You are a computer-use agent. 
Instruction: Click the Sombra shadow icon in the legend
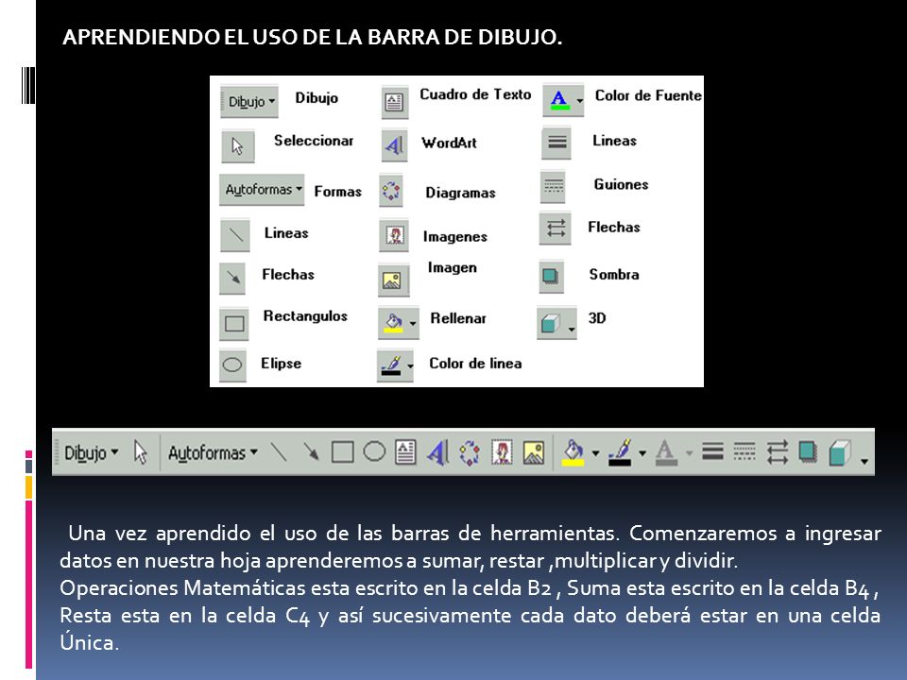tap(551, 277)
